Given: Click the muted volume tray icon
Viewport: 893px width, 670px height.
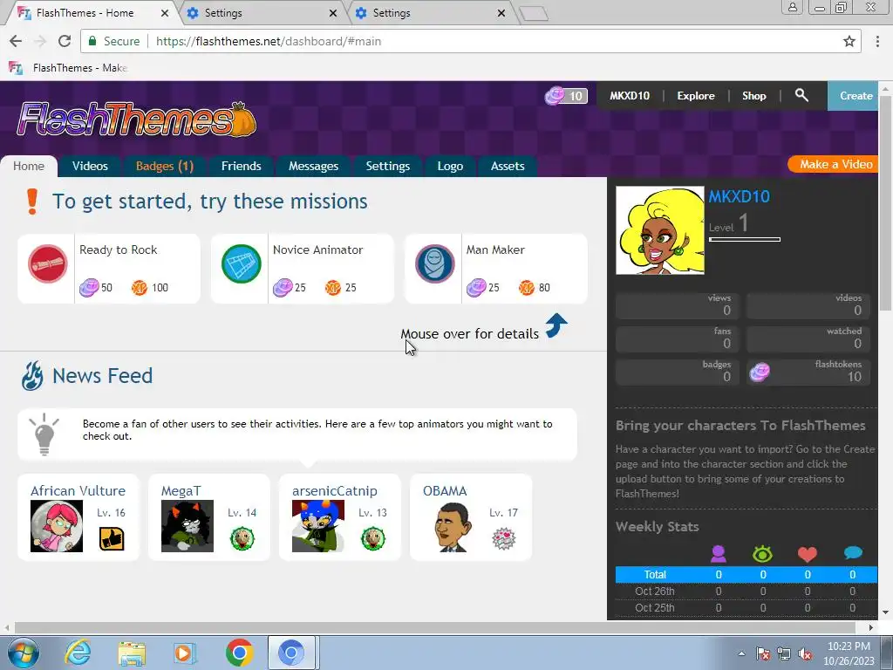Looking at the screenshot, I should pos(805,653).
